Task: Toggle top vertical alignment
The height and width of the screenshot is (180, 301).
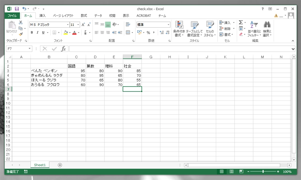Action: click(x=96, y=24)
